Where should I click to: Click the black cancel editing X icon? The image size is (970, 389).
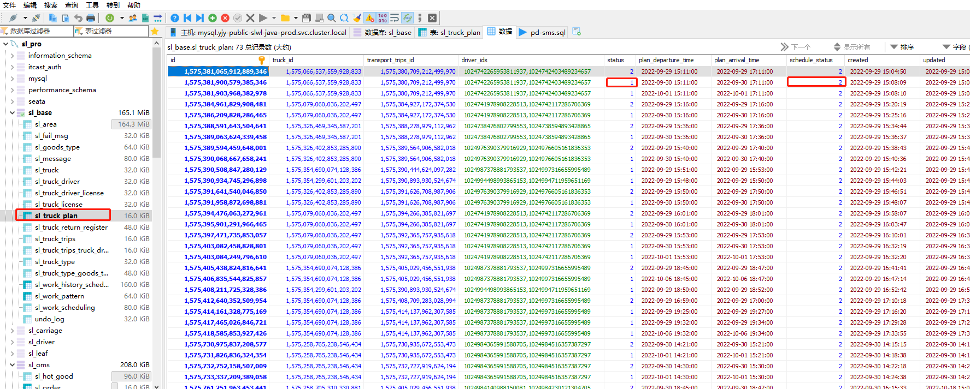click(250, 18)
